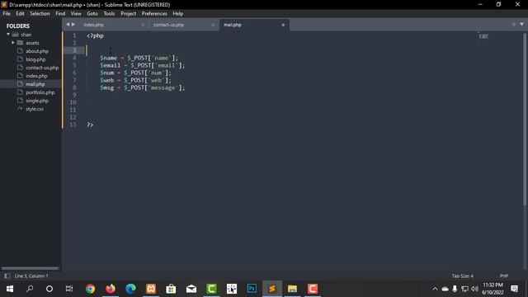
Task: Open the tab list dropdown arrow
Action: pyautogui.click(x=521, y=24)
